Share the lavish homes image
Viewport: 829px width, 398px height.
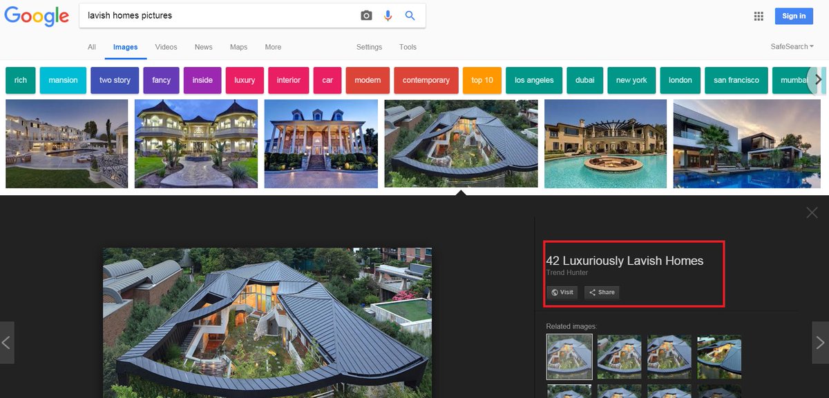(601, 292)
